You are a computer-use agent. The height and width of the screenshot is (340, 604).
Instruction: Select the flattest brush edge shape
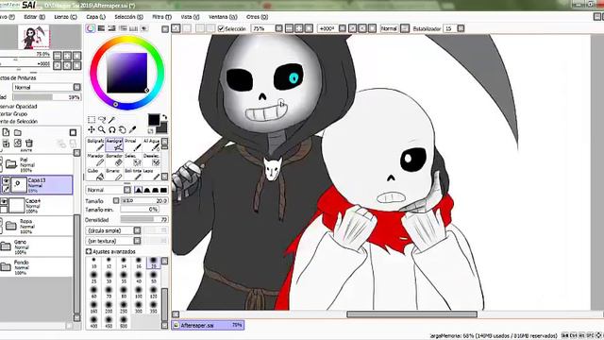163,190
